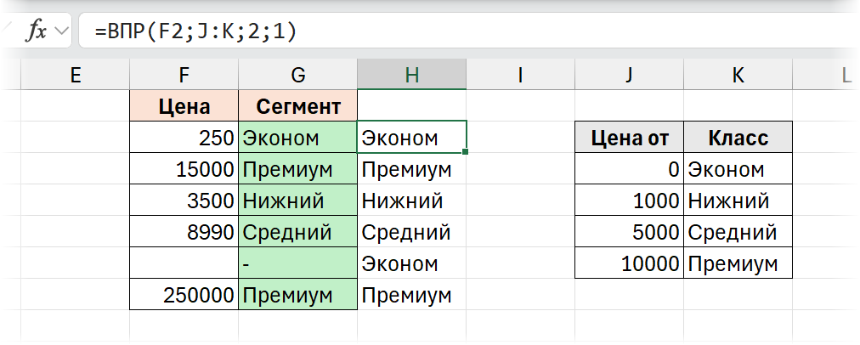
Task: Select the cell with price 8990
Action: tap(184, 232)
